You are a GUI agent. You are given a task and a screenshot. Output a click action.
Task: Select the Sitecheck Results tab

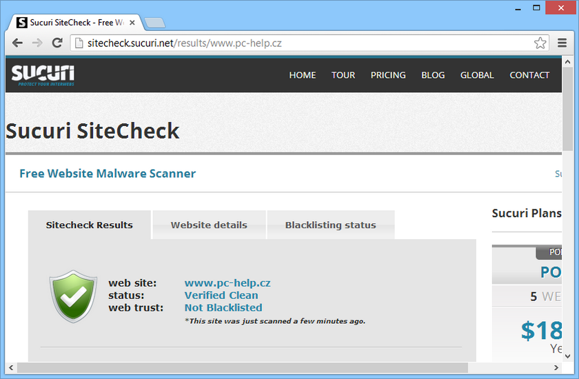tap(90, 225)
